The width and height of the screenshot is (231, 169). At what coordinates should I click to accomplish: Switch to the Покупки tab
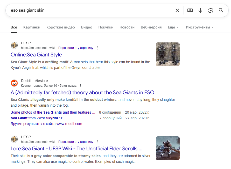coord(106,27)
